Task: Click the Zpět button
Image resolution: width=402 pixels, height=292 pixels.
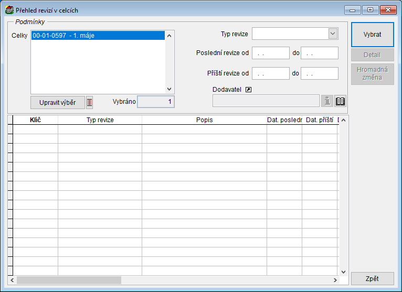Action: pyautogui.click(x=372, y=278)
